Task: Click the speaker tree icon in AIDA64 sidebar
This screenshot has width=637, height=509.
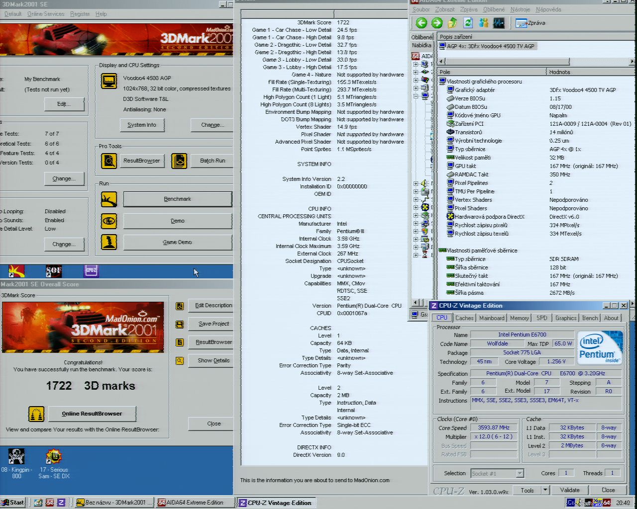Action: [x=425, y=183]
